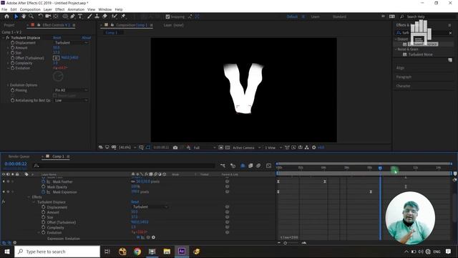Screen dimensions: 458x258
Task: Open timeline Turbulent displacement dropdown
Action: 150,207
